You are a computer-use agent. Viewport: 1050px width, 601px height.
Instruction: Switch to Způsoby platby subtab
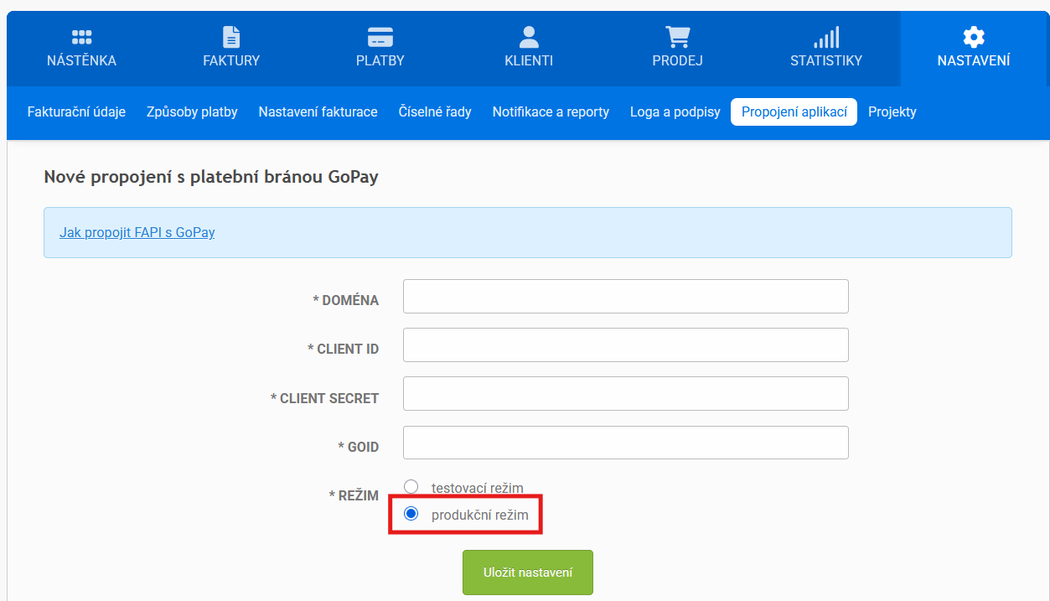(192, 111)
